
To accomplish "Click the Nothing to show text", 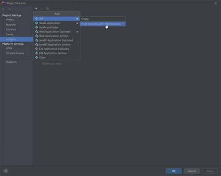I will 52,64.
